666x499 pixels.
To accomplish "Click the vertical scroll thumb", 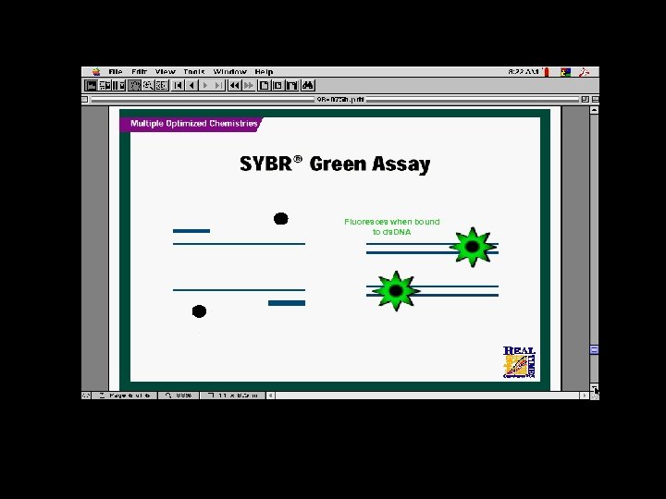I will 594,349.
